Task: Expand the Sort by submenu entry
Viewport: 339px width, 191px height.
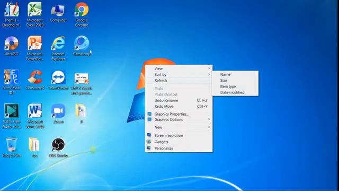Action: [x=179, y=74]
